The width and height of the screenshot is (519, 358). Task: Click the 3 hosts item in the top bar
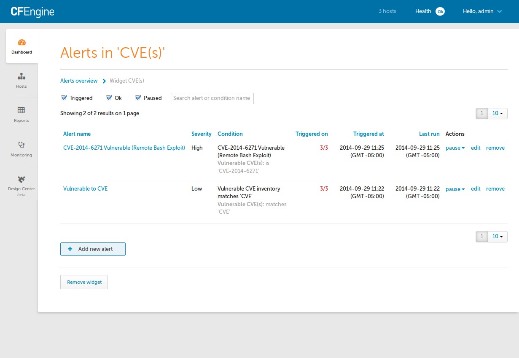(387, 11)
